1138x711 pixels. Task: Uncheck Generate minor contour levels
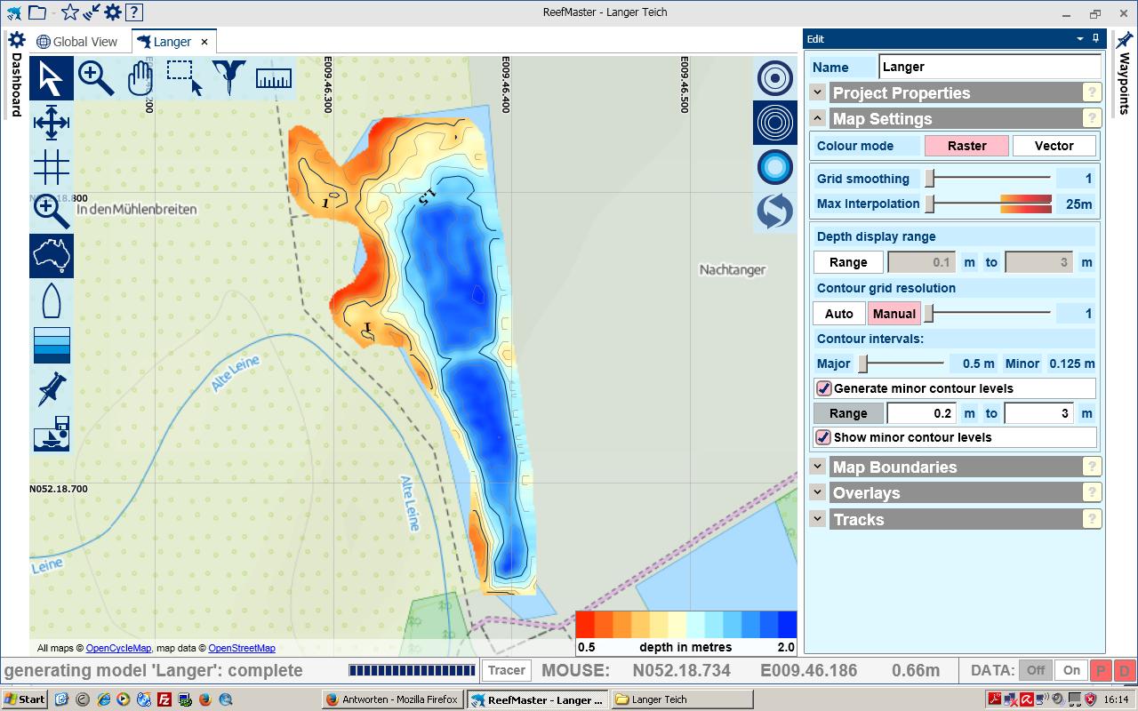click(x=824, y=388)
